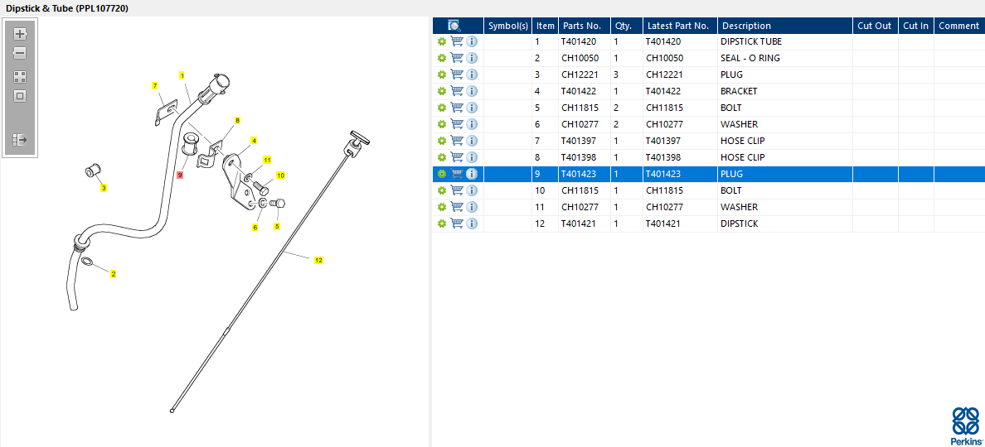Select callout 12 on the dipstick drawing

(x=318, y=260)
